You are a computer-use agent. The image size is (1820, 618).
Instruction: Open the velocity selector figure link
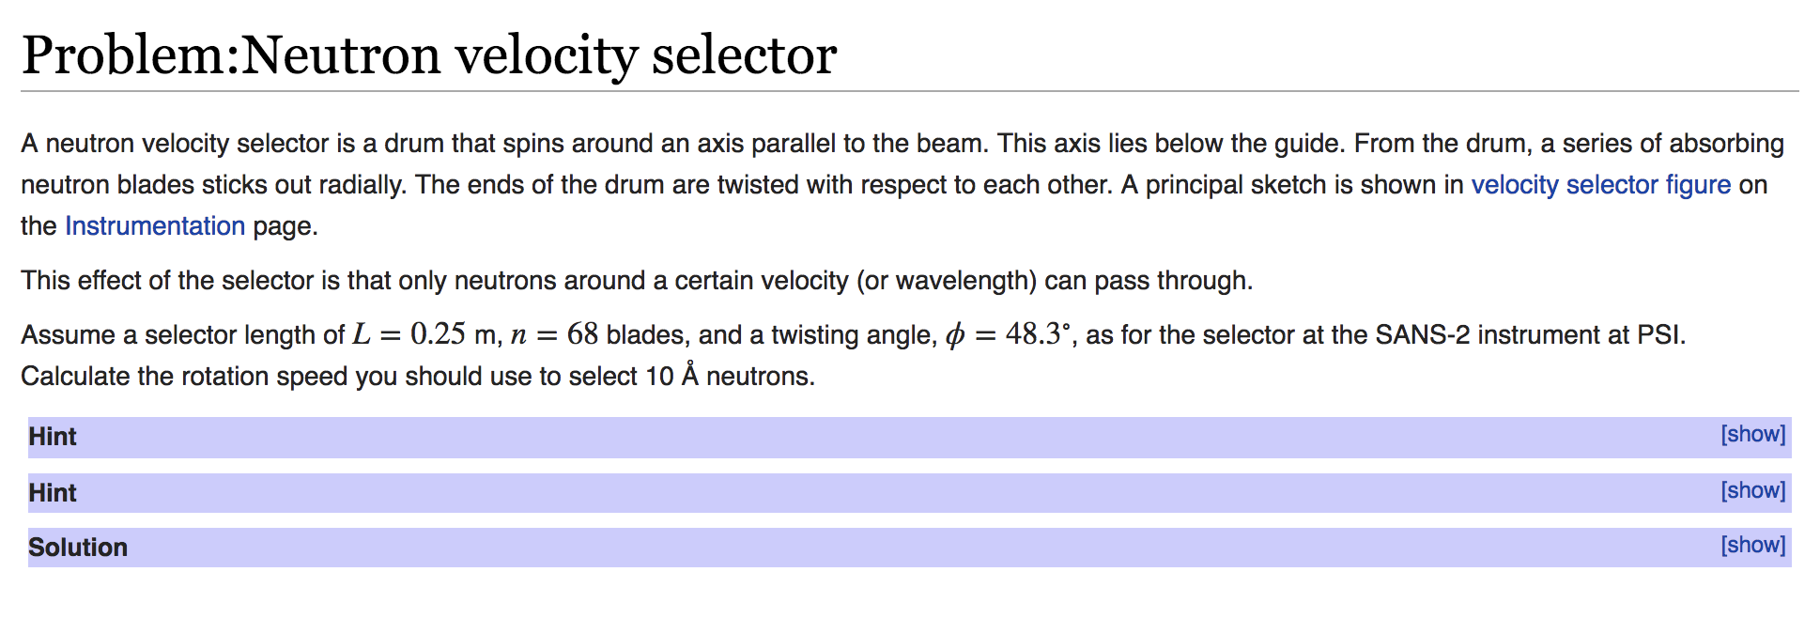(1600, 184)
